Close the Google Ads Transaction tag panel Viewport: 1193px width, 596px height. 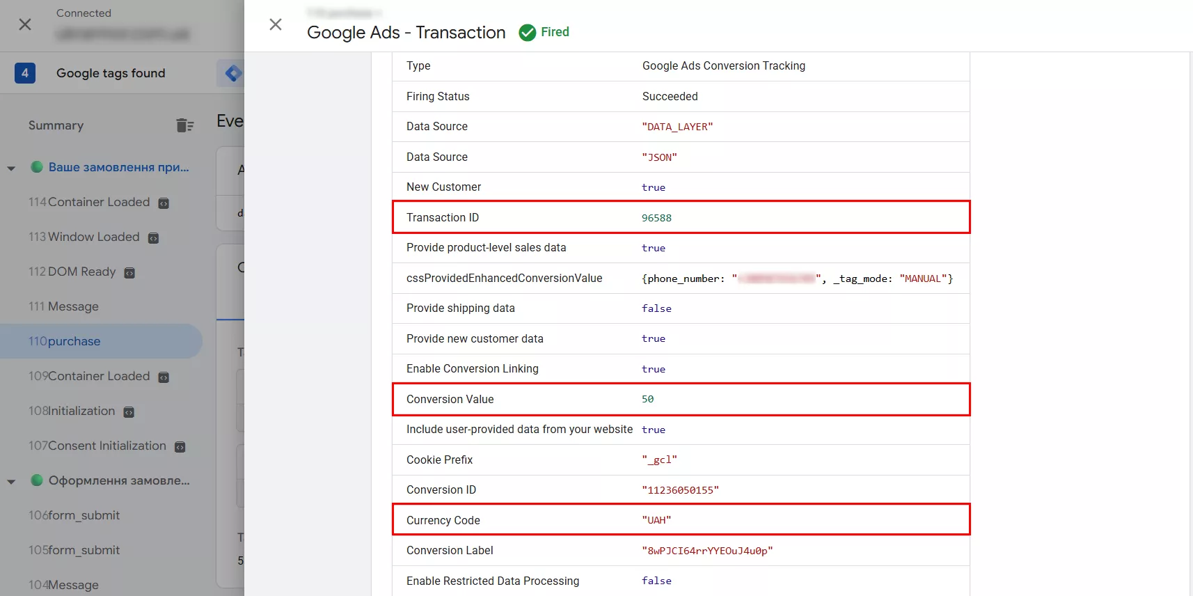coord(276,25)
